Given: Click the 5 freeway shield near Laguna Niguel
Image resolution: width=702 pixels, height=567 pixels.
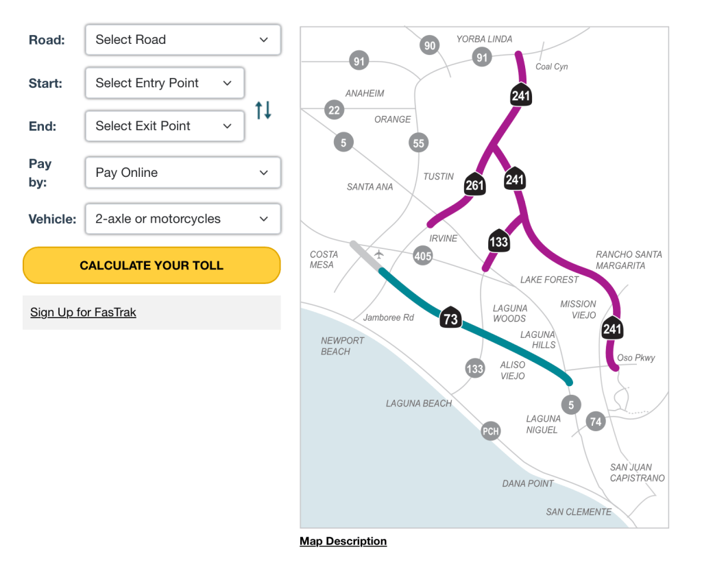Looking at the screenshot, I should pos(571,405).
